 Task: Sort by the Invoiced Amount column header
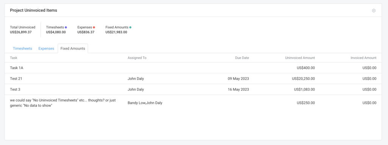pos(363,58)
